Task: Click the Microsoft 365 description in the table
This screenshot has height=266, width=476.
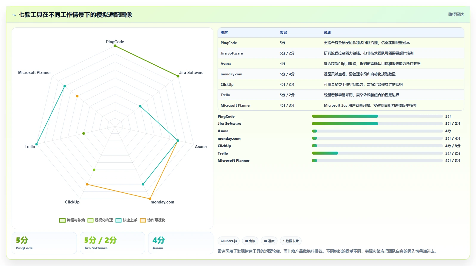Action: pyautogui.click(x=370, y=105)
